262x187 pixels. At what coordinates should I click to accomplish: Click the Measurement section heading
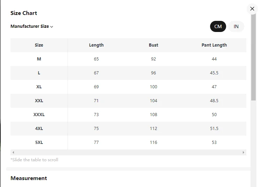pos(29,178)
